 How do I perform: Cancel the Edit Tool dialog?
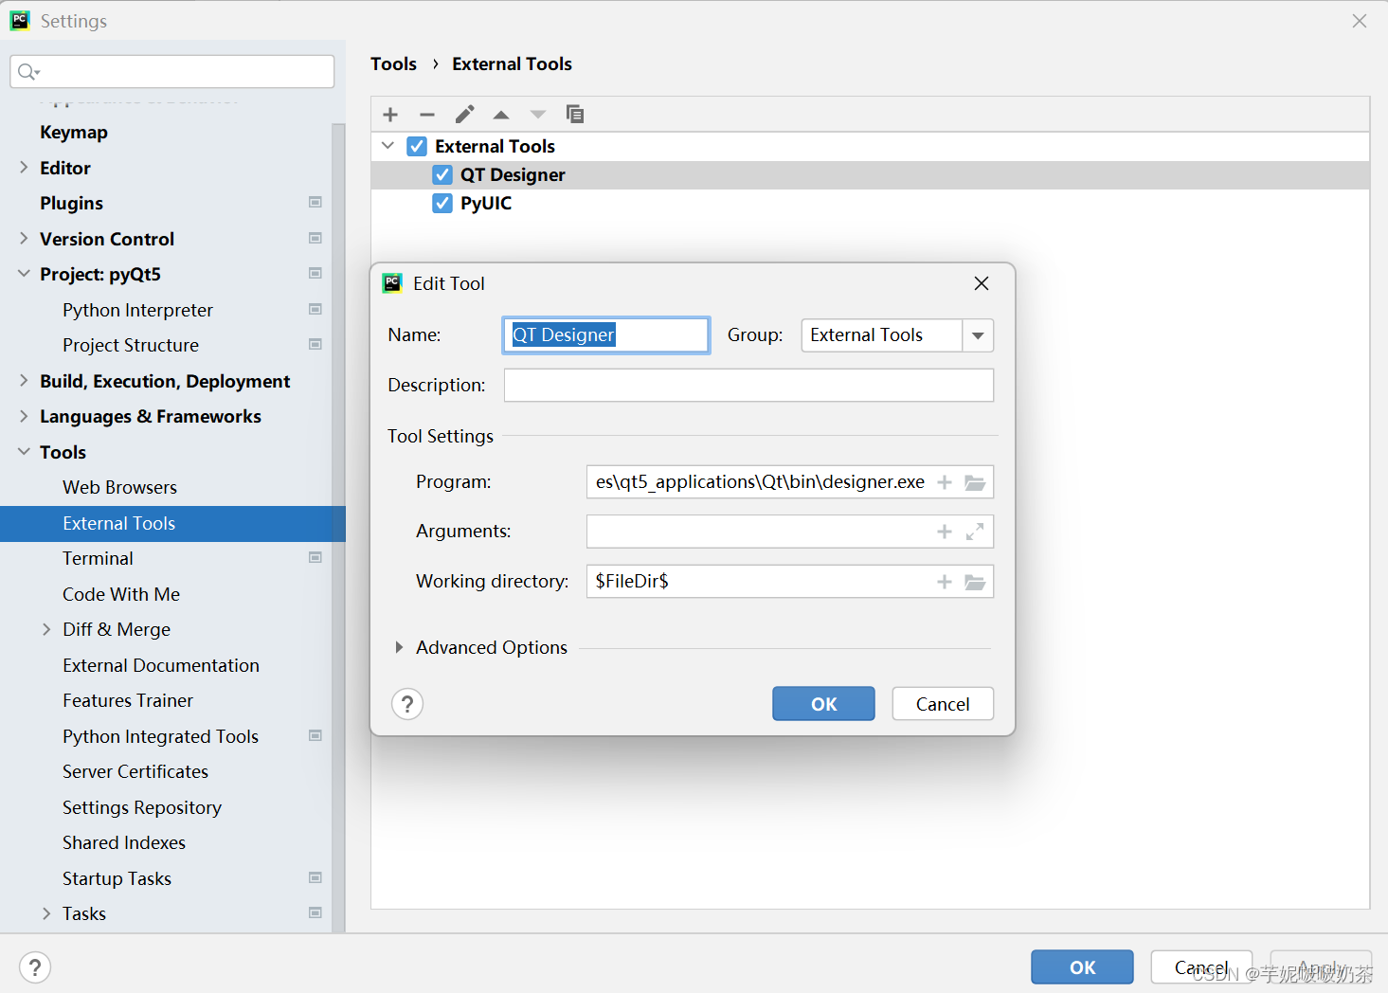tap(943, 704)
